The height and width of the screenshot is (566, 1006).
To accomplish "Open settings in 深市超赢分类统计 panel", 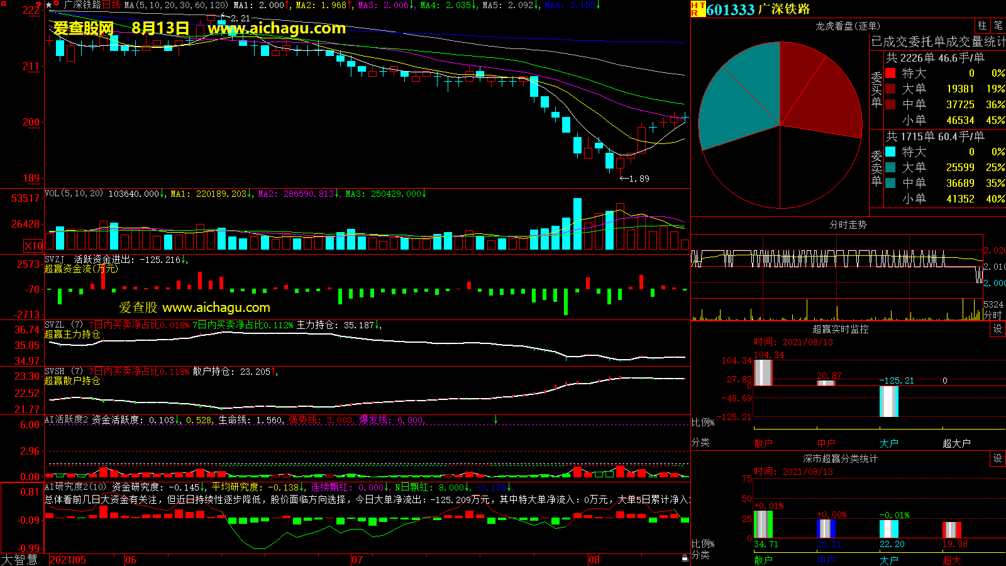I will 997,458.
